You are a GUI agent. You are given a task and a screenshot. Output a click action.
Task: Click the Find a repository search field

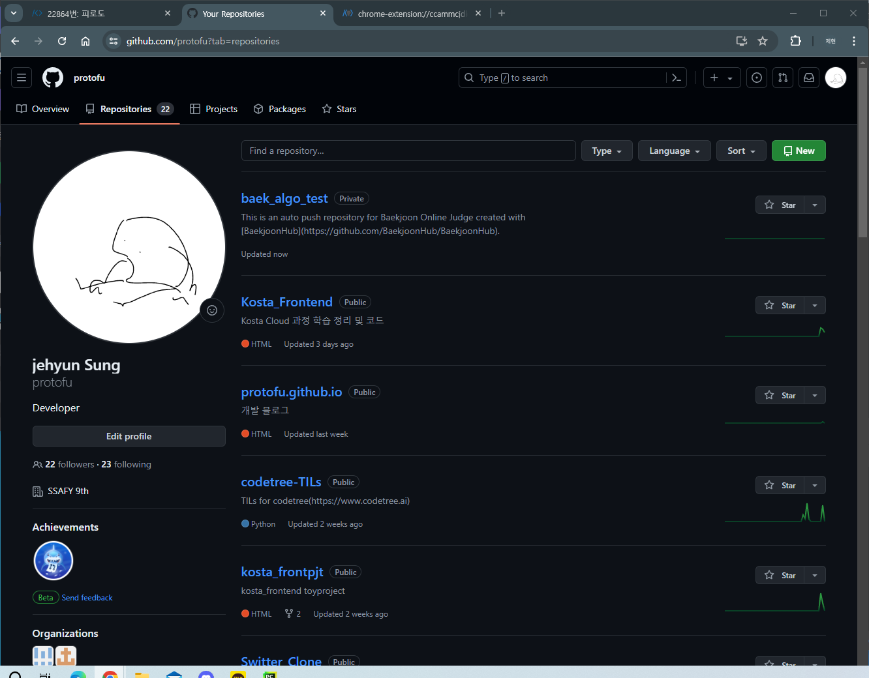[x=408, y=151]
